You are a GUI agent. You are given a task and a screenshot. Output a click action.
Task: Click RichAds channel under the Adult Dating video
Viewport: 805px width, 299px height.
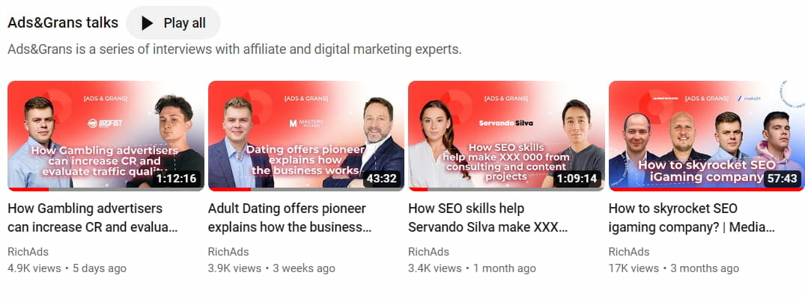point(228,252)
